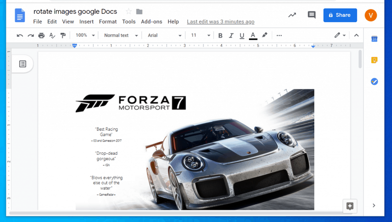Open the editing mode pencil dropdown
Image resolution: width=392 pixels, height=222 pixels.
click(340, 35)
